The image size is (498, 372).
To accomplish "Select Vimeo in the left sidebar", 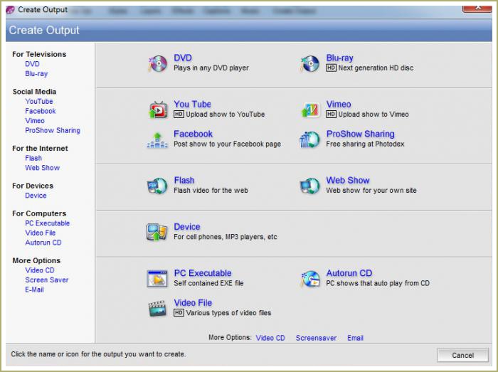I will 35,121.
